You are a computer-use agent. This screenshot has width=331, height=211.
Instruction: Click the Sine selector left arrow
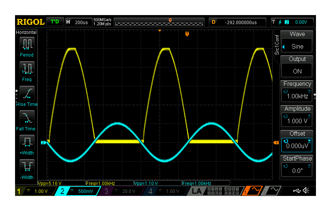pos(284,47)
